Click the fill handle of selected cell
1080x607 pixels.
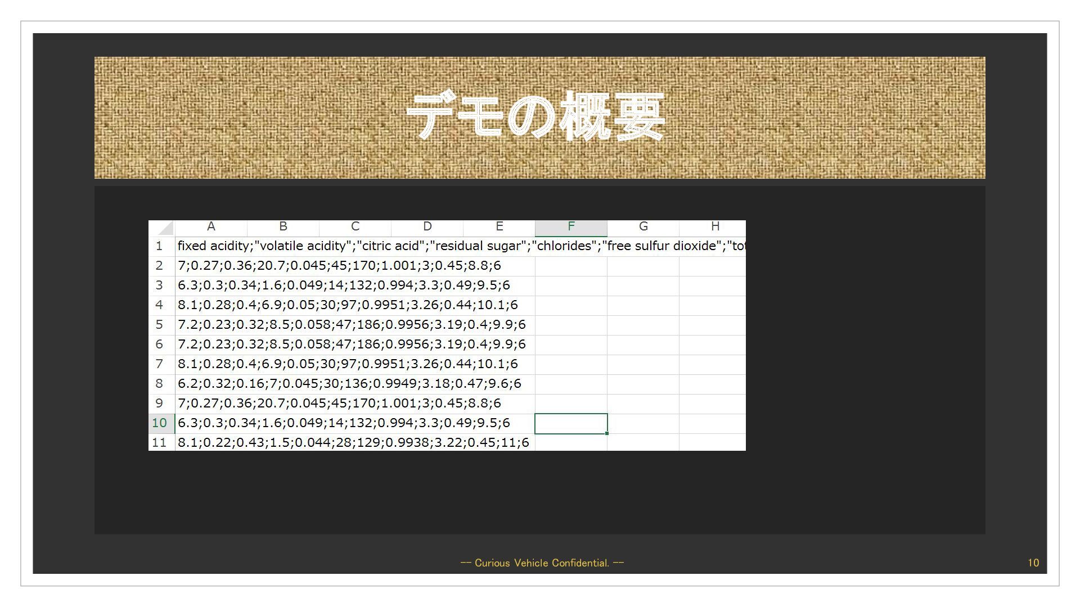point(607,433)
